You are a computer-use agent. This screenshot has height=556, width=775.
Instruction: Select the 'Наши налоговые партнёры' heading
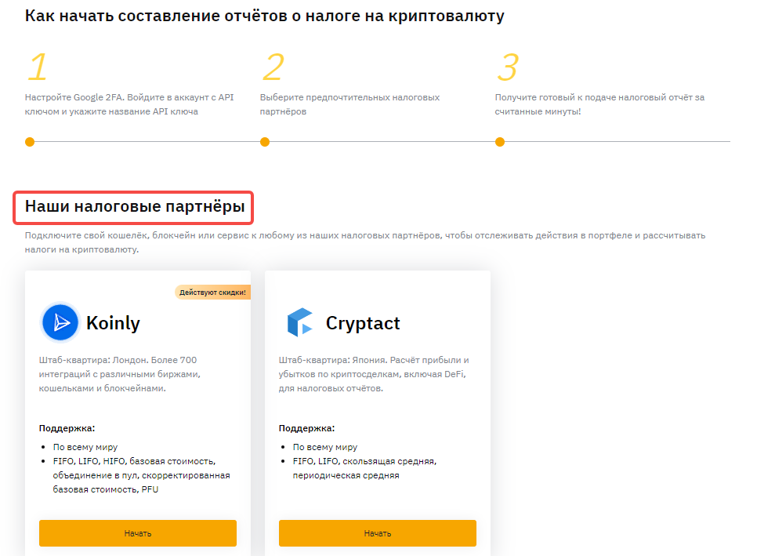click(x=135, y=208)
